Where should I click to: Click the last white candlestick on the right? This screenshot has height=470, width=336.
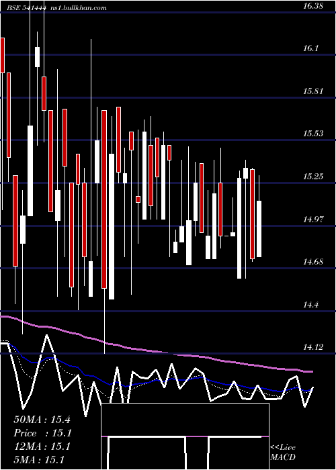coord(259,229)
